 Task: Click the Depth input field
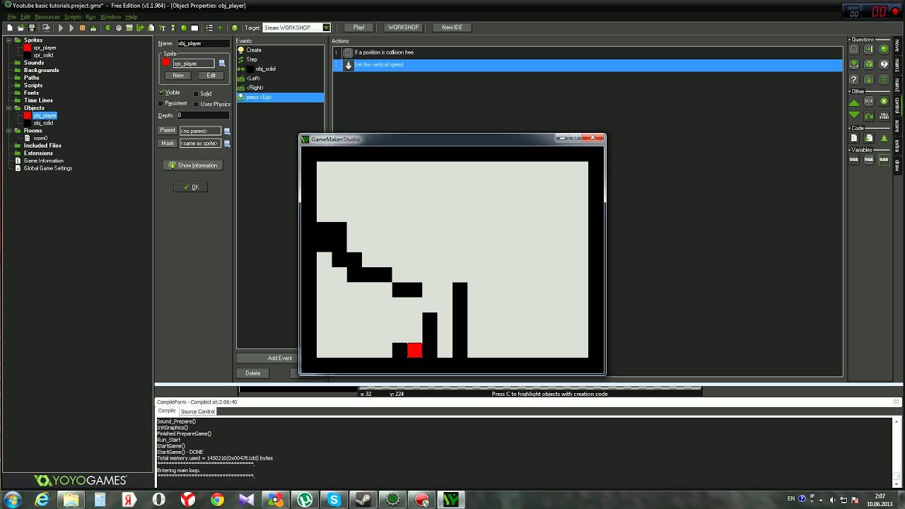(x=203, y=115)
